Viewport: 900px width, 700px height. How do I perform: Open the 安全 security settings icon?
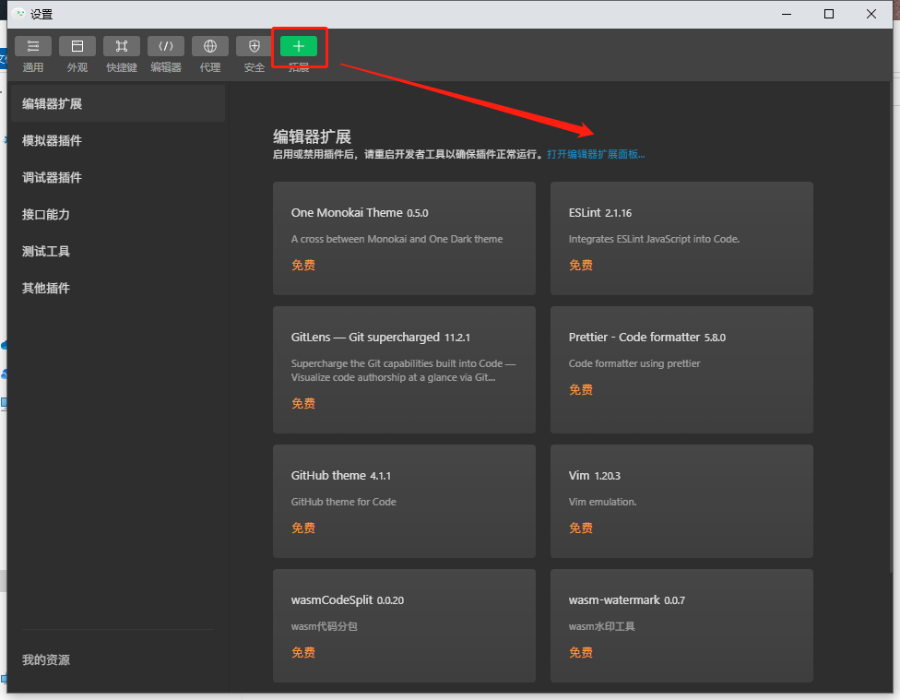(x=255, y=46)
